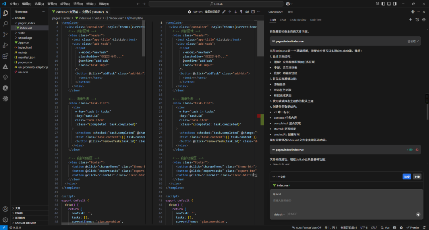Go to previous change in diff editor

pos(230,12)
